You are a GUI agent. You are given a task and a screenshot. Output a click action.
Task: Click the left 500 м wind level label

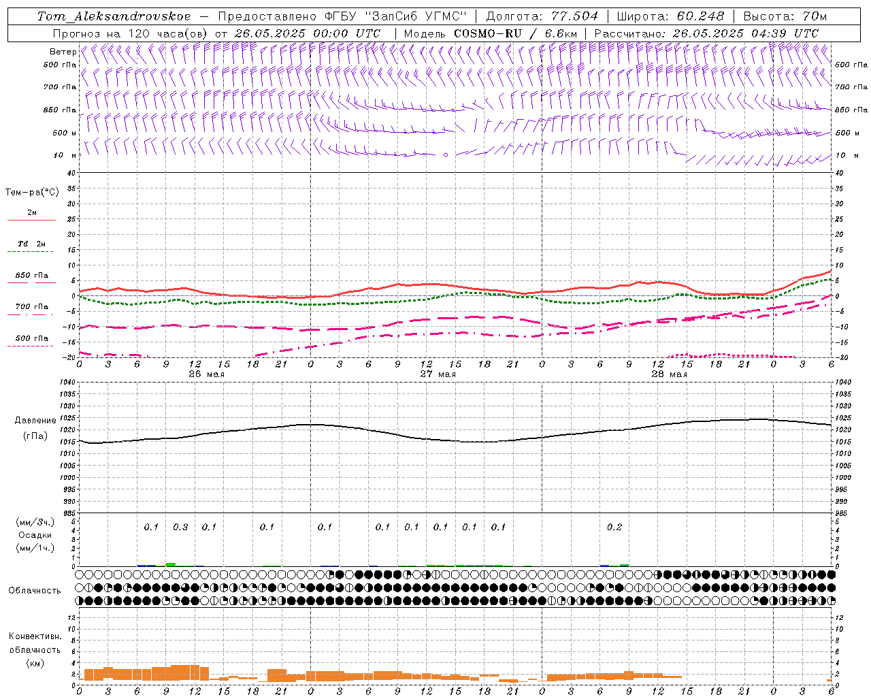click(x=65, y=133)
